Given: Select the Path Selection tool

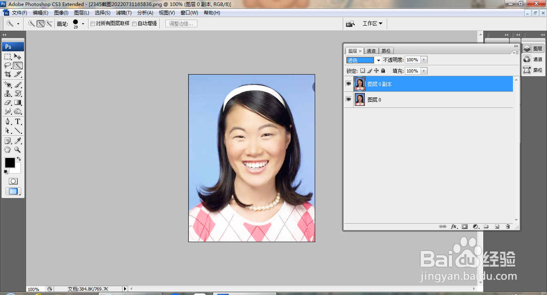Looking at the screenshot, I should [x=8, y=130].
